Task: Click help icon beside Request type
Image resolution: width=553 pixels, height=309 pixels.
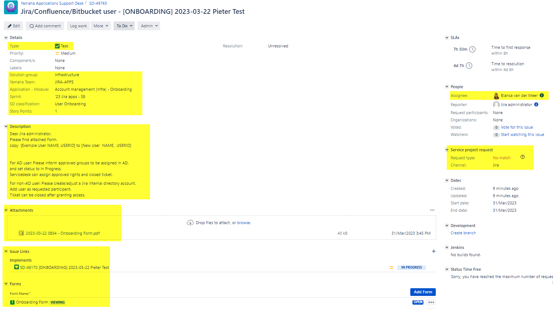Action: [x=522, y=157]
